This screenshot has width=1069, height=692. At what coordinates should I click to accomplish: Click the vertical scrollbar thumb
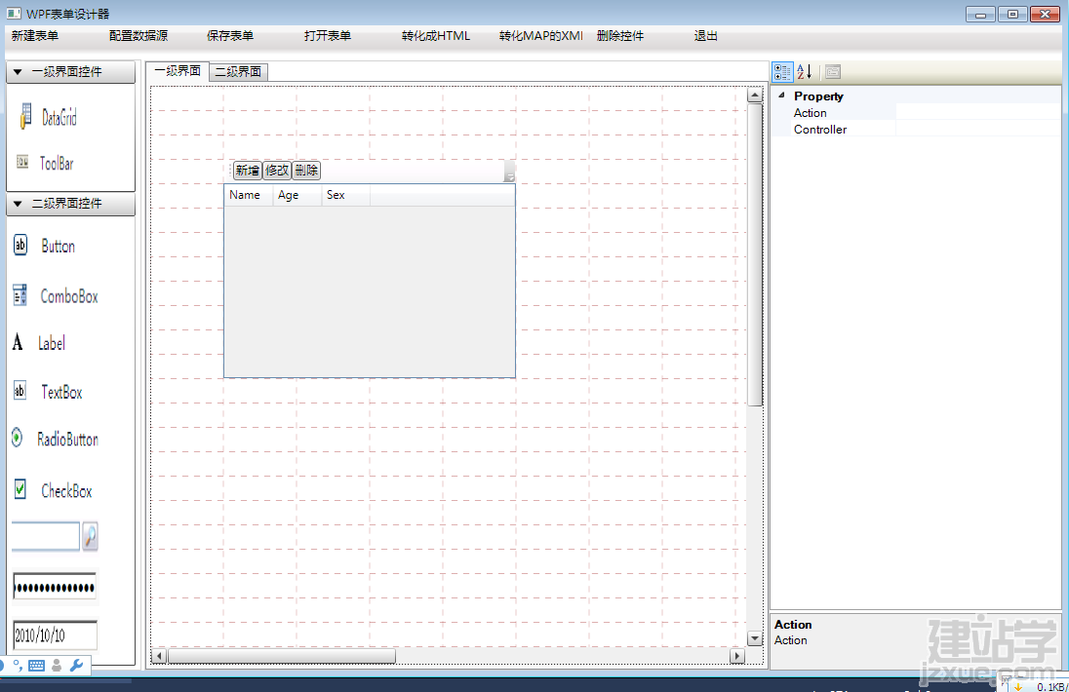tap(754, 254)
